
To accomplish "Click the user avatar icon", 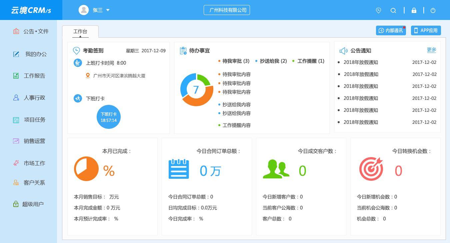I will (84, 10).
